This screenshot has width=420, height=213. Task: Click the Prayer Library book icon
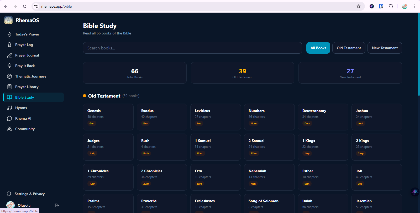pyautogui.click(x=9, y=87)
